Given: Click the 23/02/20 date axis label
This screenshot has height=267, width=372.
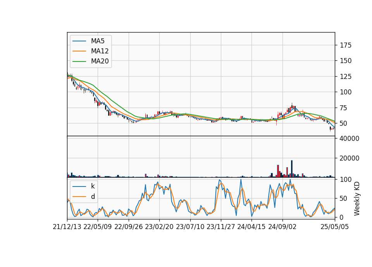Looking at the screenshot, I should (x=159, y=227).
